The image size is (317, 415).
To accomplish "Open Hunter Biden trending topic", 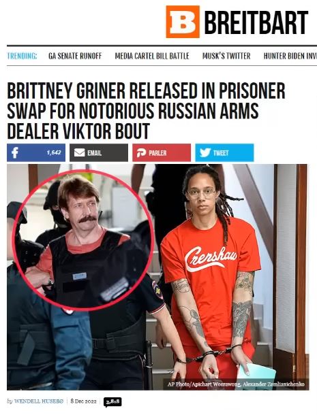I will pyautogui.click(x=290, y=56).
